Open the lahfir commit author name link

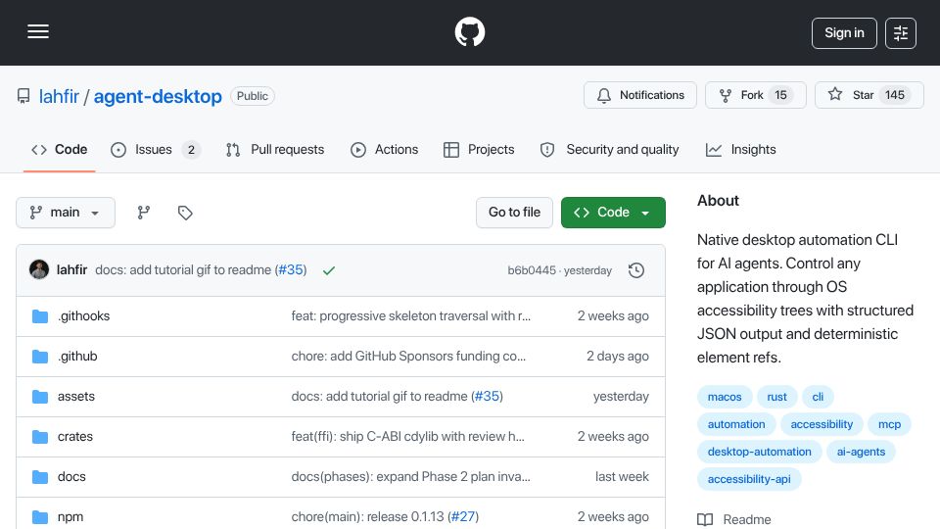pos(71,270)
